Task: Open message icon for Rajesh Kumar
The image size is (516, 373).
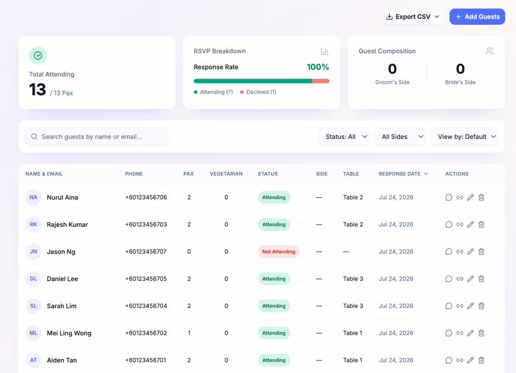Action: pos(449,225)
